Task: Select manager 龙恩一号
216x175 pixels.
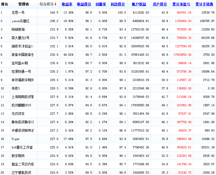Action: coord(18,12)
